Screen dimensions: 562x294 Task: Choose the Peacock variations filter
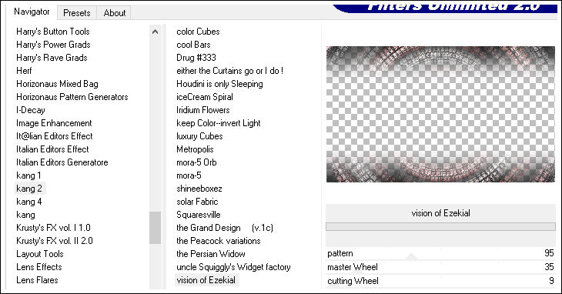(219, 241)
